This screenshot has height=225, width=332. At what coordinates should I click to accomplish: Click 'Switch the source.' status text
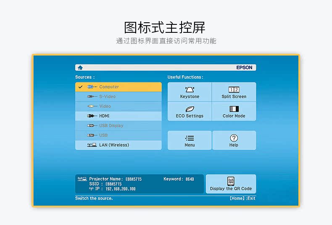click(x=94, y=199)
